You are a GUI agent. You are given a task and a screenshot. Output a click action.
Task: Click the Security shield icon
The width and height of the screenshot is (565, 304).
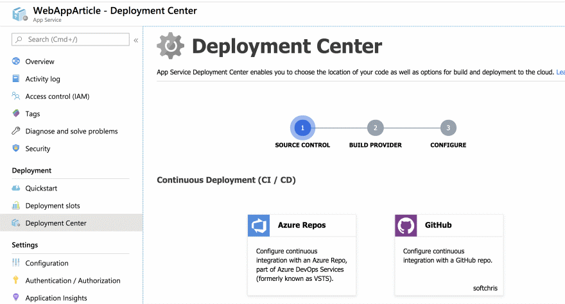pos(16,148)
